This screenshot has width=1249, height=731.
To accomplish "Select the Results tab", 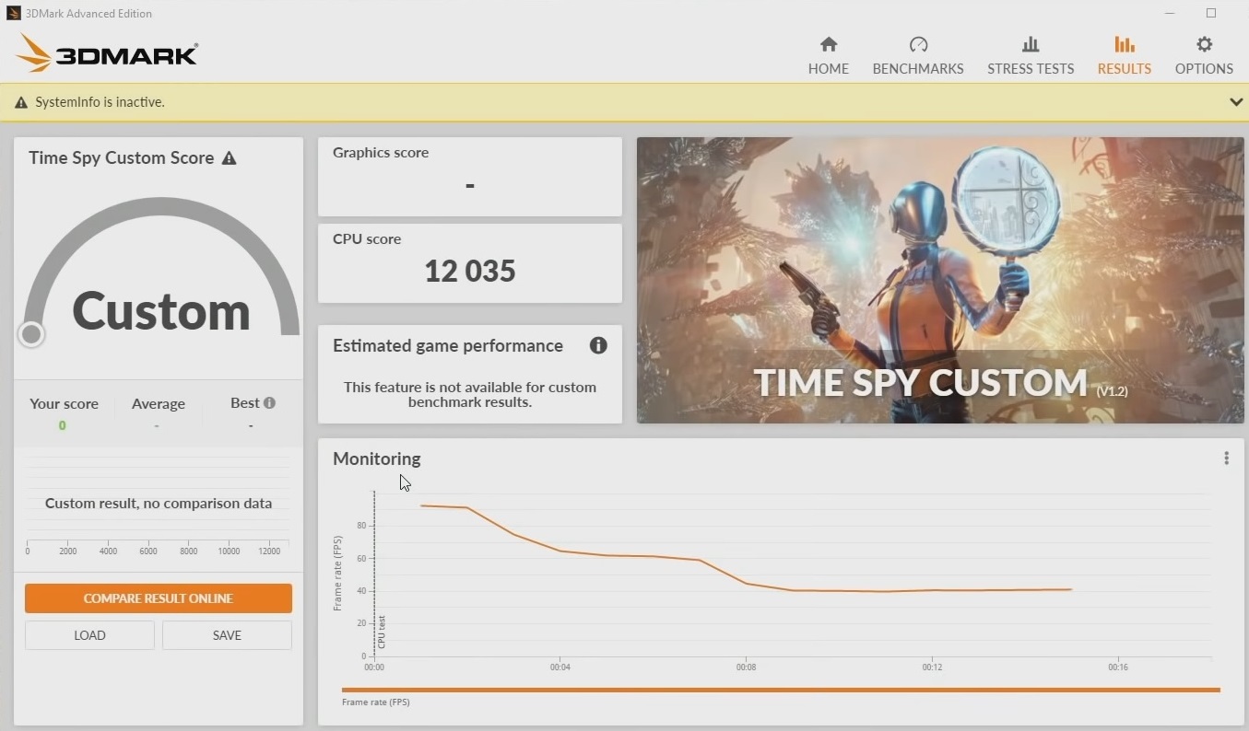I will (1124, 55).
